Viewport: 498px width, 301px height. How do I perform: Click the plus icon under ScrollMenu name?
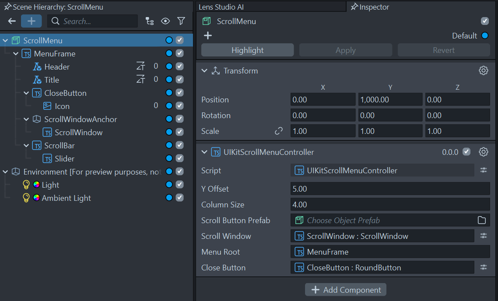pyautogui.click(x=208, y=35)
